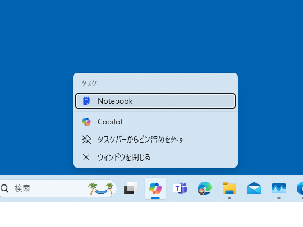Viewport: 303px width, 227px height.
Task: Click the 検索 search box
Action: [58, 188]
